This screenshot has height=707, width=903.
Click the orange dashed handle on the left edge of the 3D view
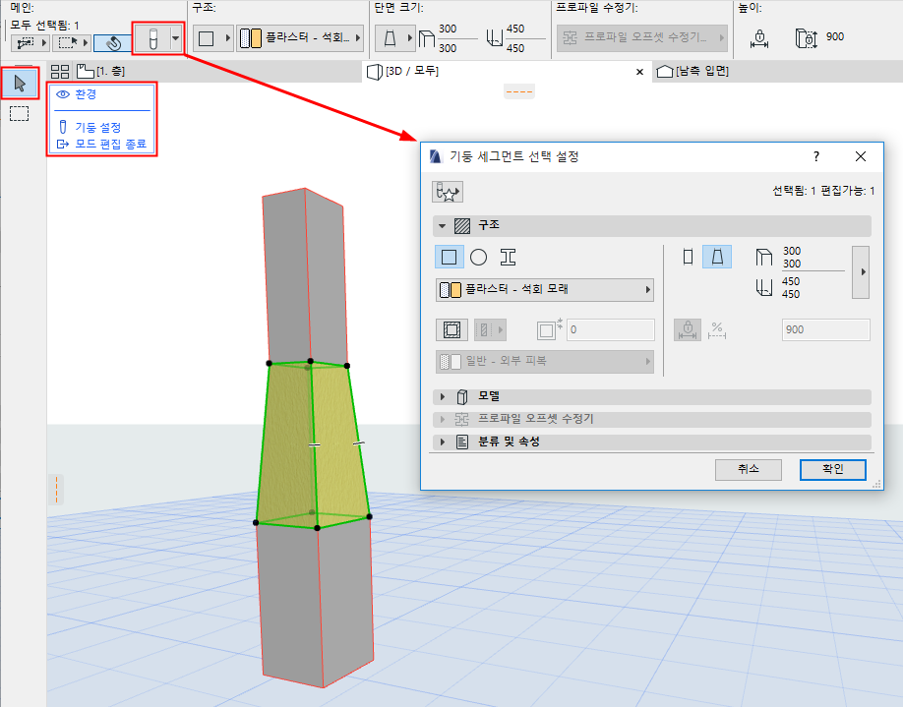coord(56,490)
